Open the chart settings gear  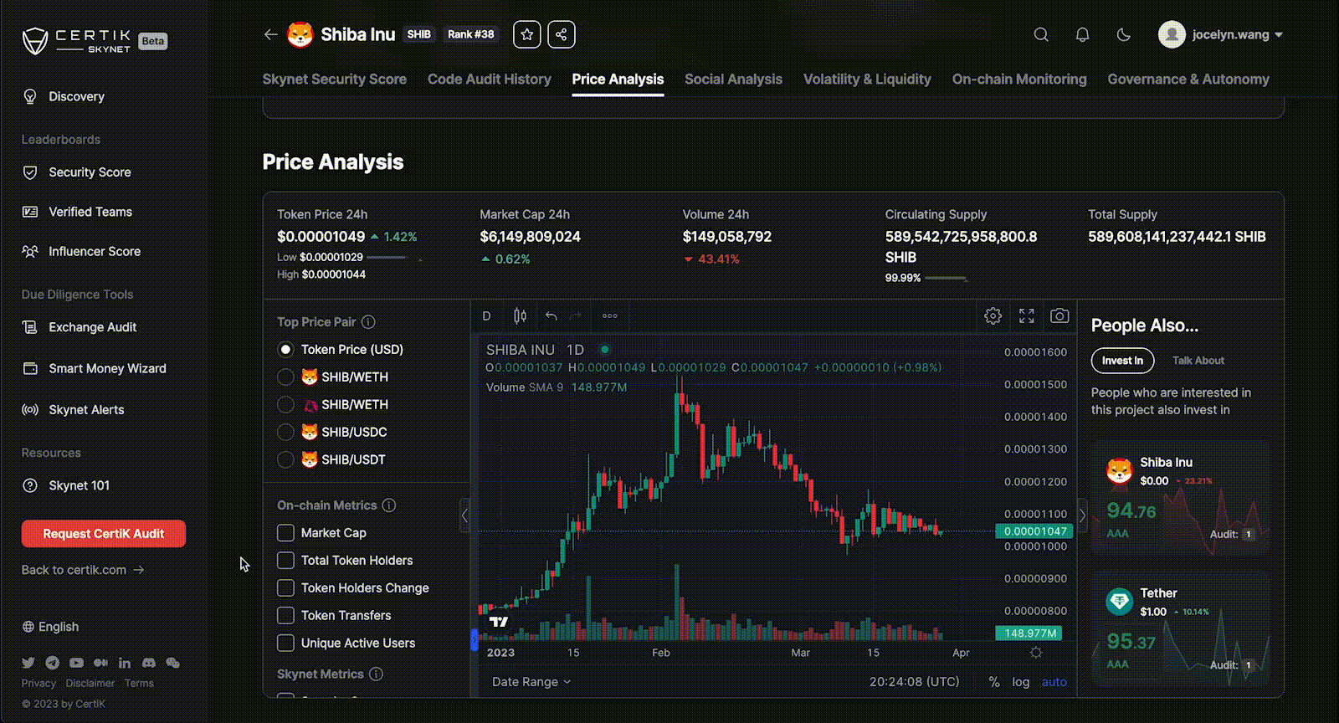tap(993, 315)
